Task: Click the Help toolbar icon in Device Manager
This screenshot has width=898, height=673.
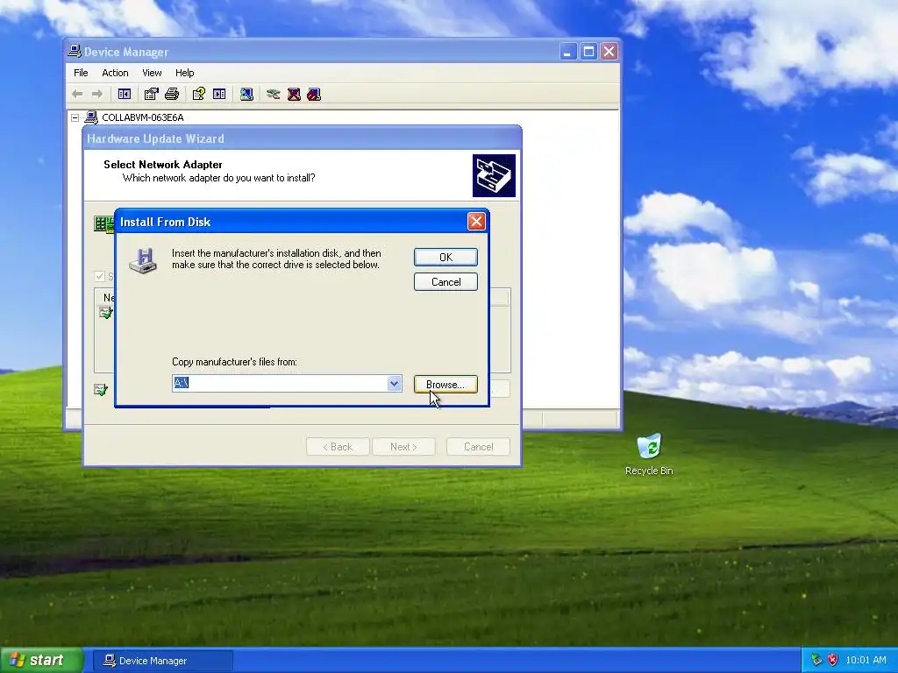Action: (199, 94)
